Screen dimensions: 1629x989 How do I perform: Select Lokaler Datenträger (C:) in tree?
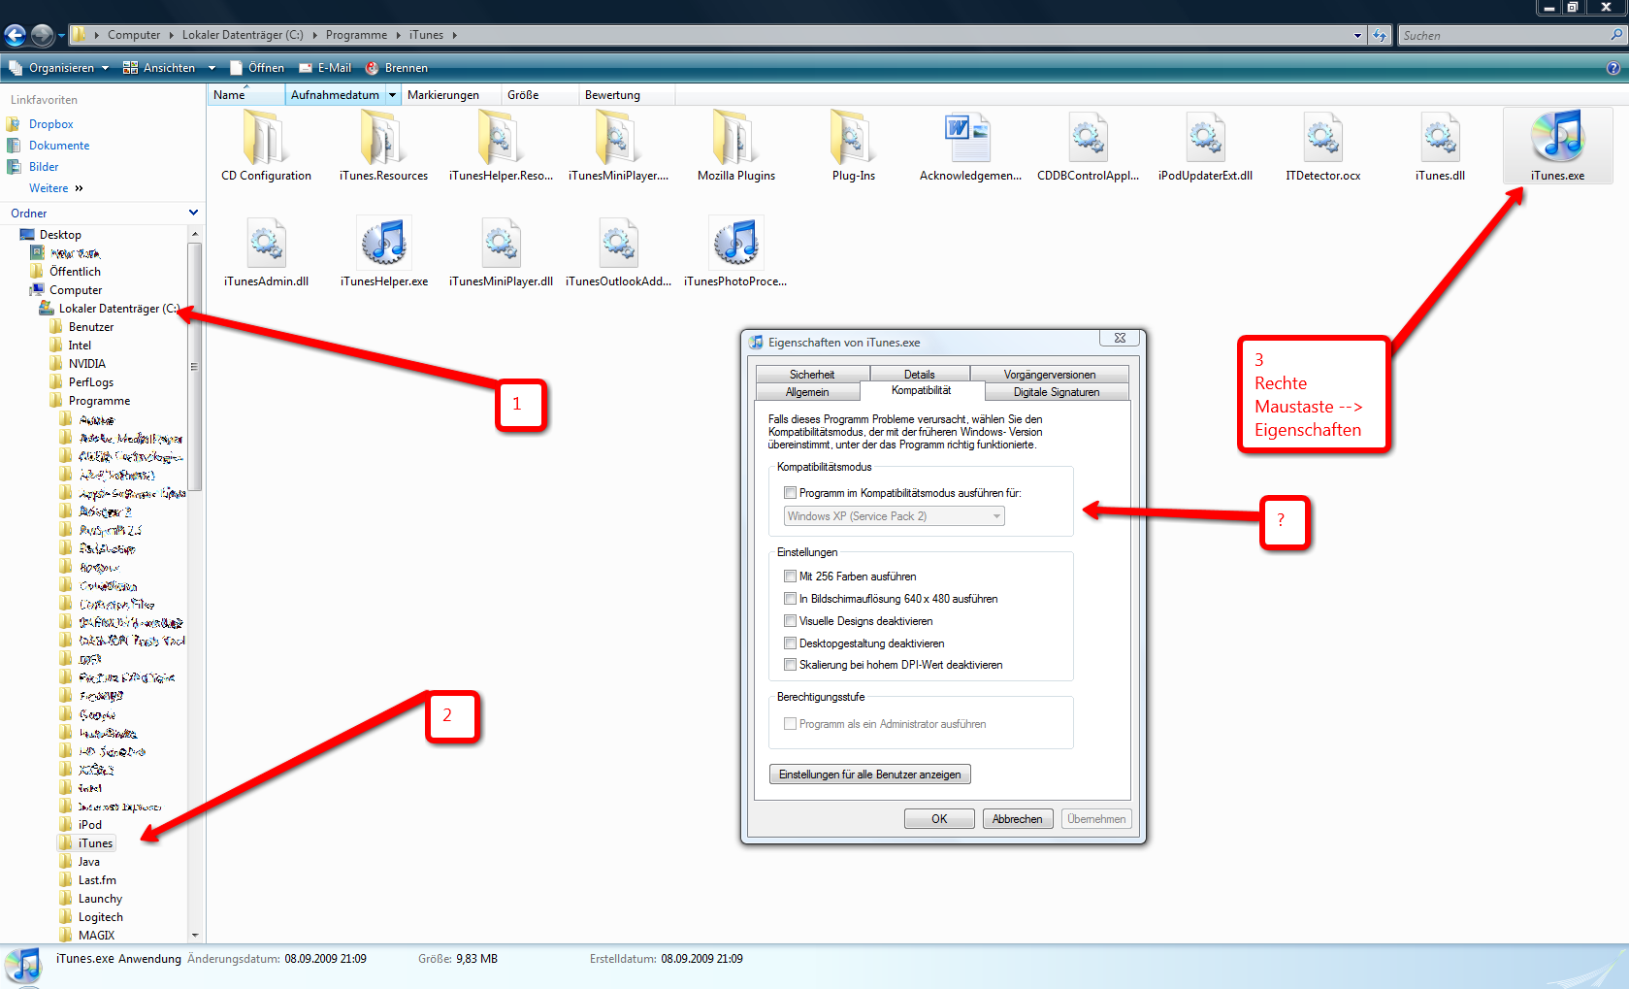tap(118, 309)
